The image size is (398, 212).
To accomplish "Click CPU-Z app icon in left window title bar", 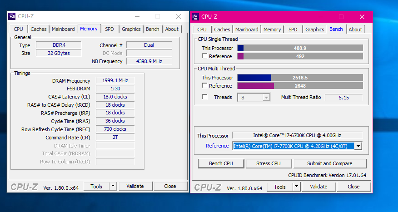I will click(x=12, y=16).
